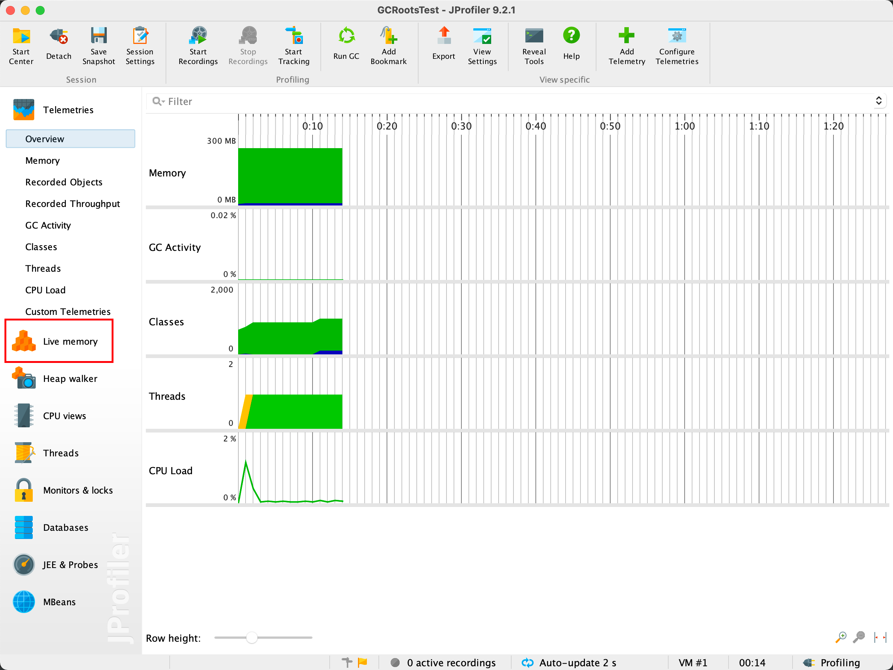Open the Start Center
893x670 pixels.
pos(21,46)
